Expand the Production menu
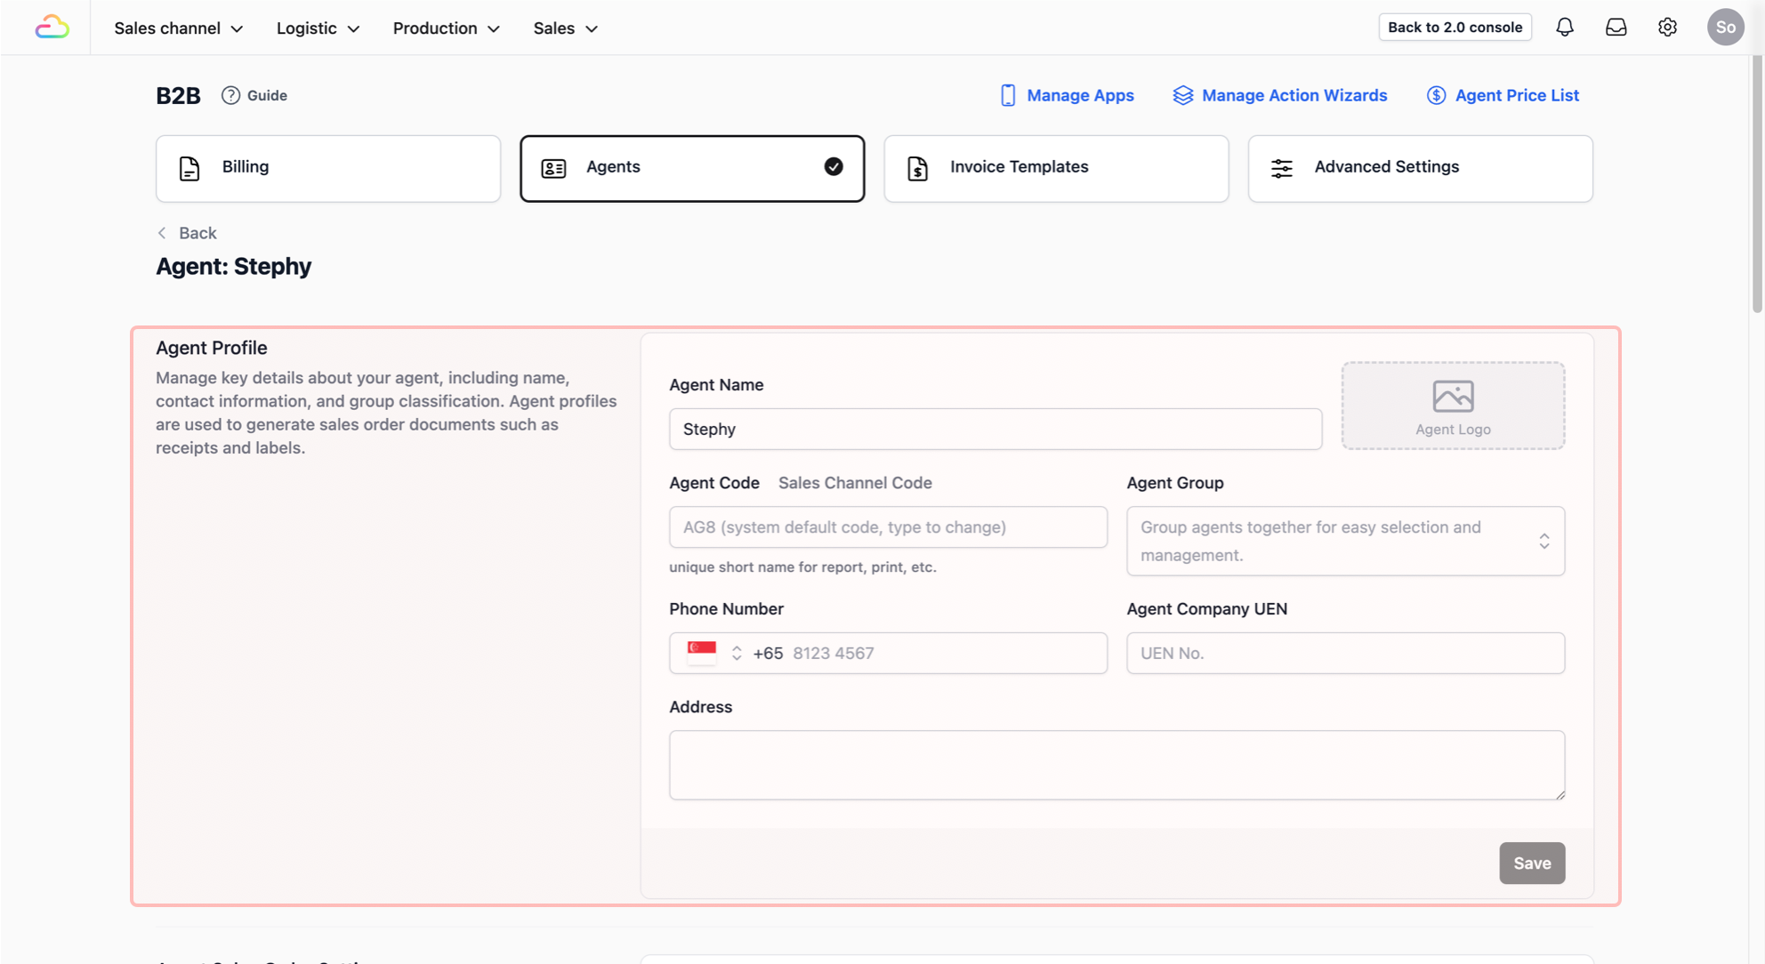This screenshot has height=964, width=1765. tap(446, 28)
